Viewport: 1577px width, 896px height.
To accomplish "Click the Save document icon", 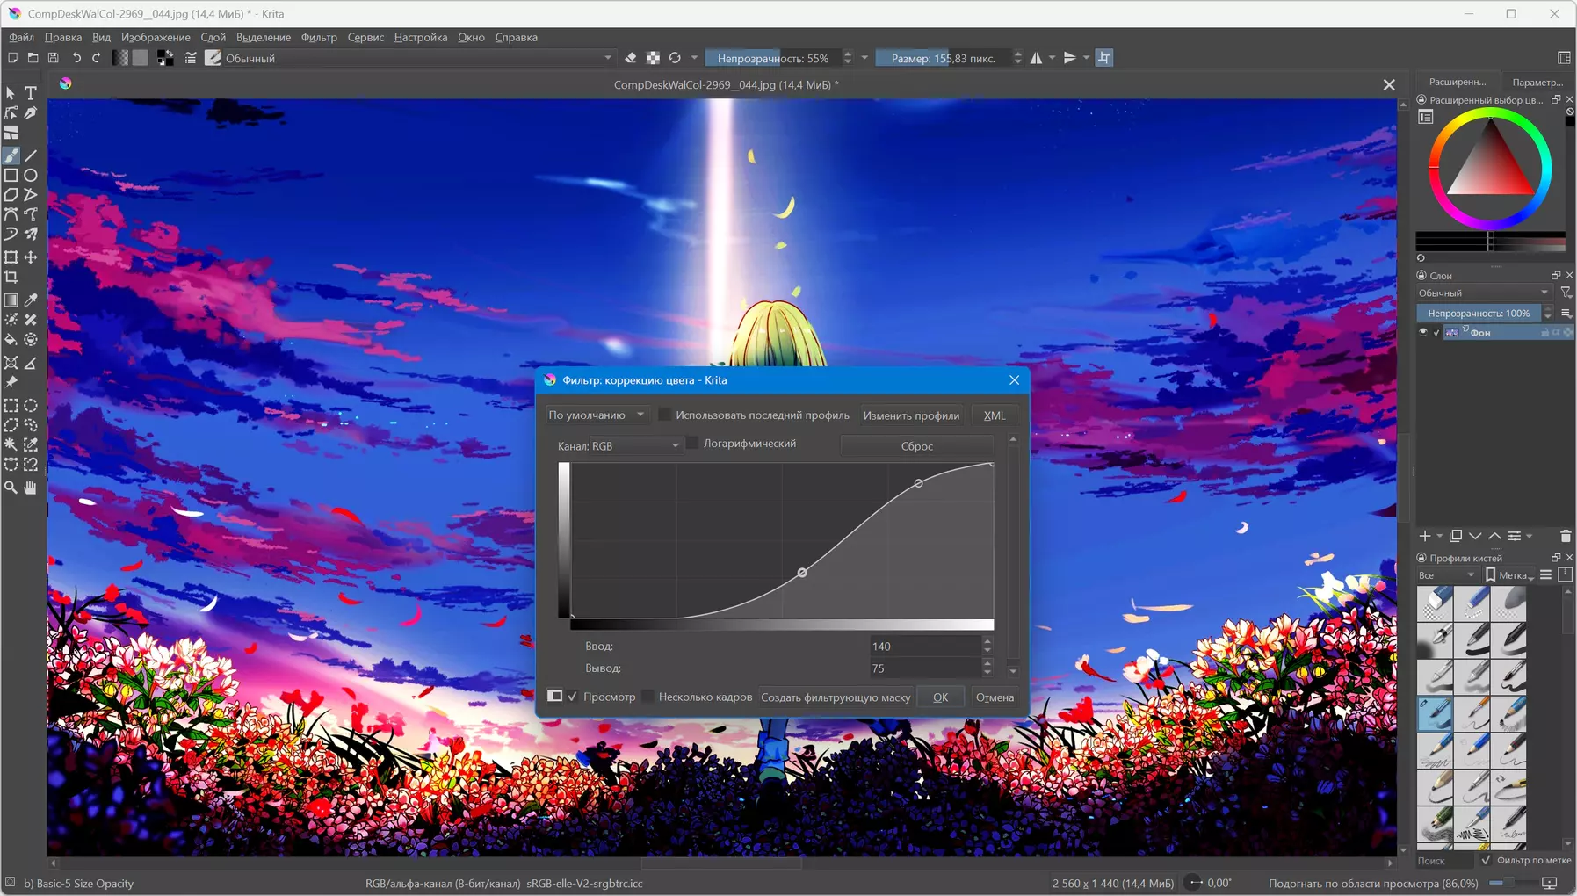I will click(x=53, y=58).
